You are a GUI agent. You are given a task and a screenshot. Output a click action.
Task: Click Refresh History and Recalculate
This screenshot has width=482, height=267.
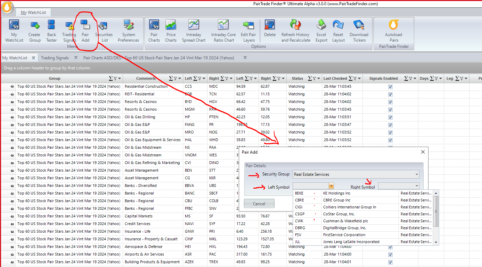pyautogui.click(x=295, y=31)
